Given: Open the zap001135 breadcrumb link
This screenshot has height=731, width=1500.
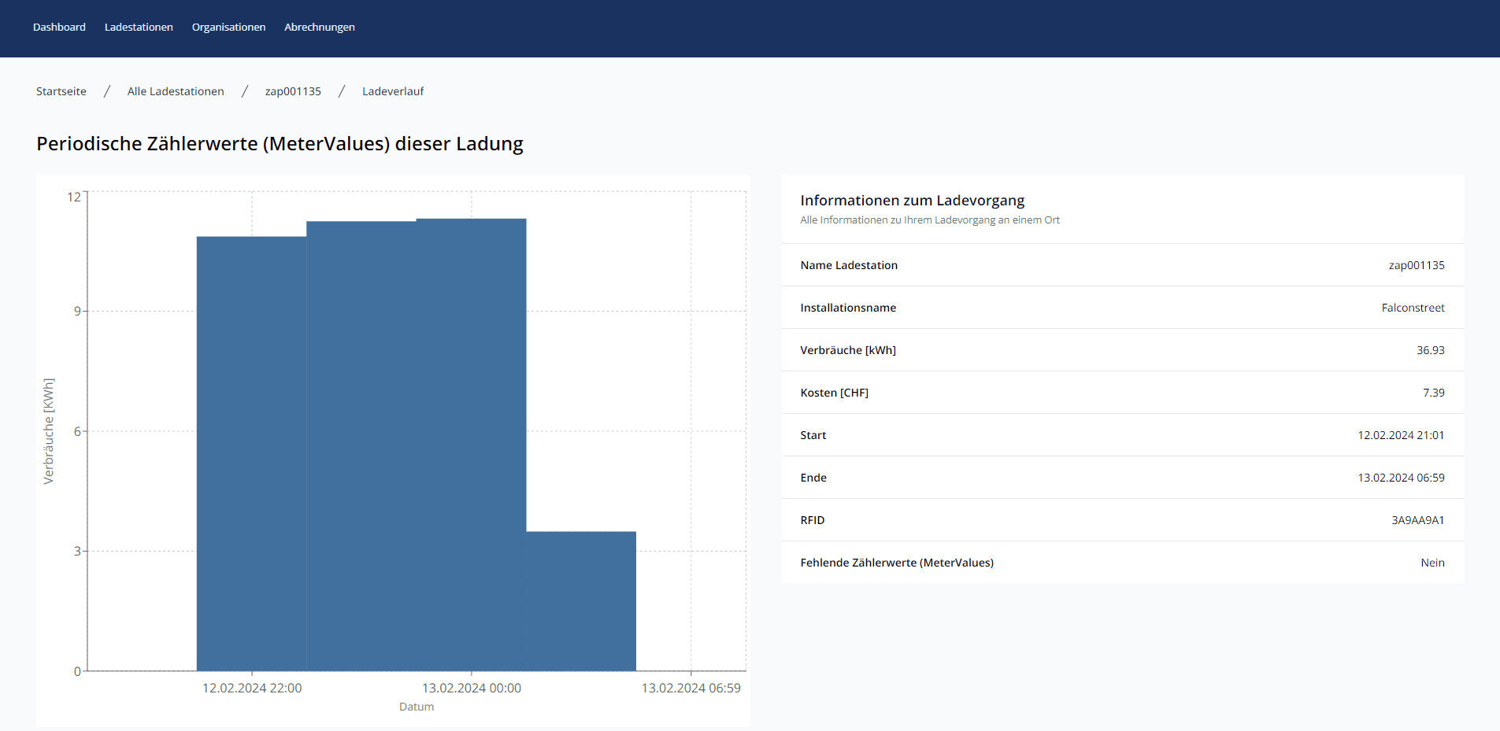Looking at the screenshot, I should (293, 91).
